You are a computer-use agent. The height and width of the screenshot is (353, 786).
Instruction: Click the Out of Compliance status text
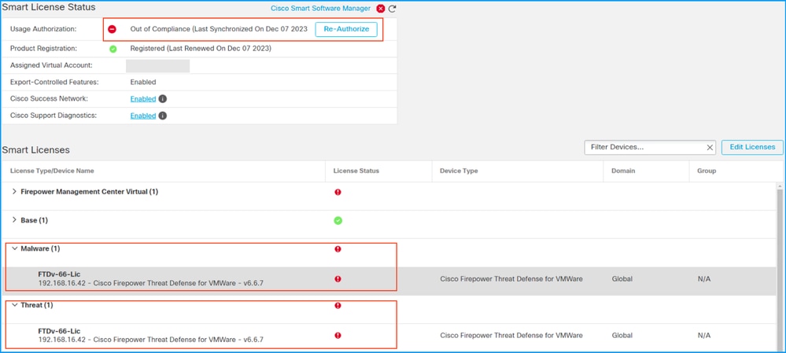coord(219,30)
